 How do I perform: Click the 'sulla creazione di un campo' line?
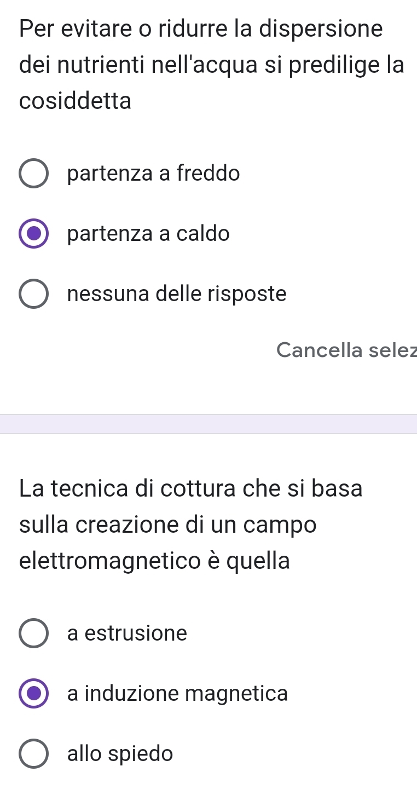[x=167, y=525]
